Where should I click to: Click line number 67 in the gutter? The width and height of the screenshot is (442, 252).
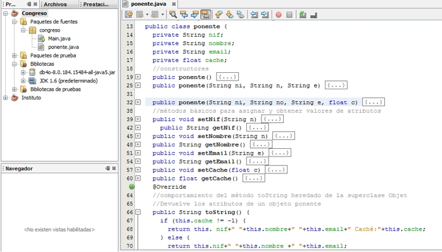tap(130, 221)
